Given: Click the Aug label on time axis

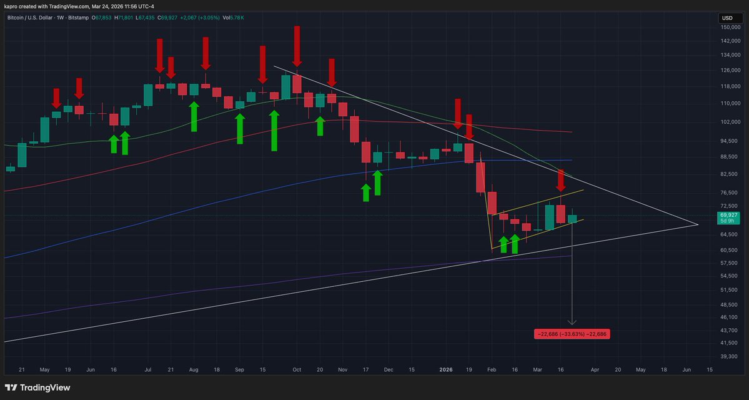Looking at the screenshot, I should [x=194, y=370].
